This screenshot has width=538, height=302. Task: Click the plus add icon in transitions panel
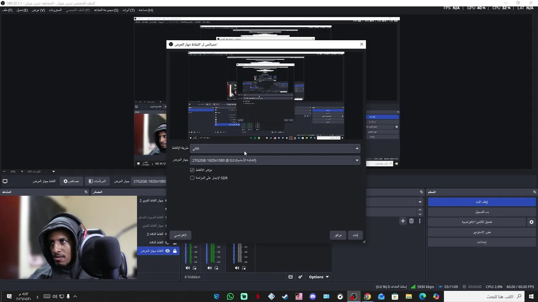[403, 221]
